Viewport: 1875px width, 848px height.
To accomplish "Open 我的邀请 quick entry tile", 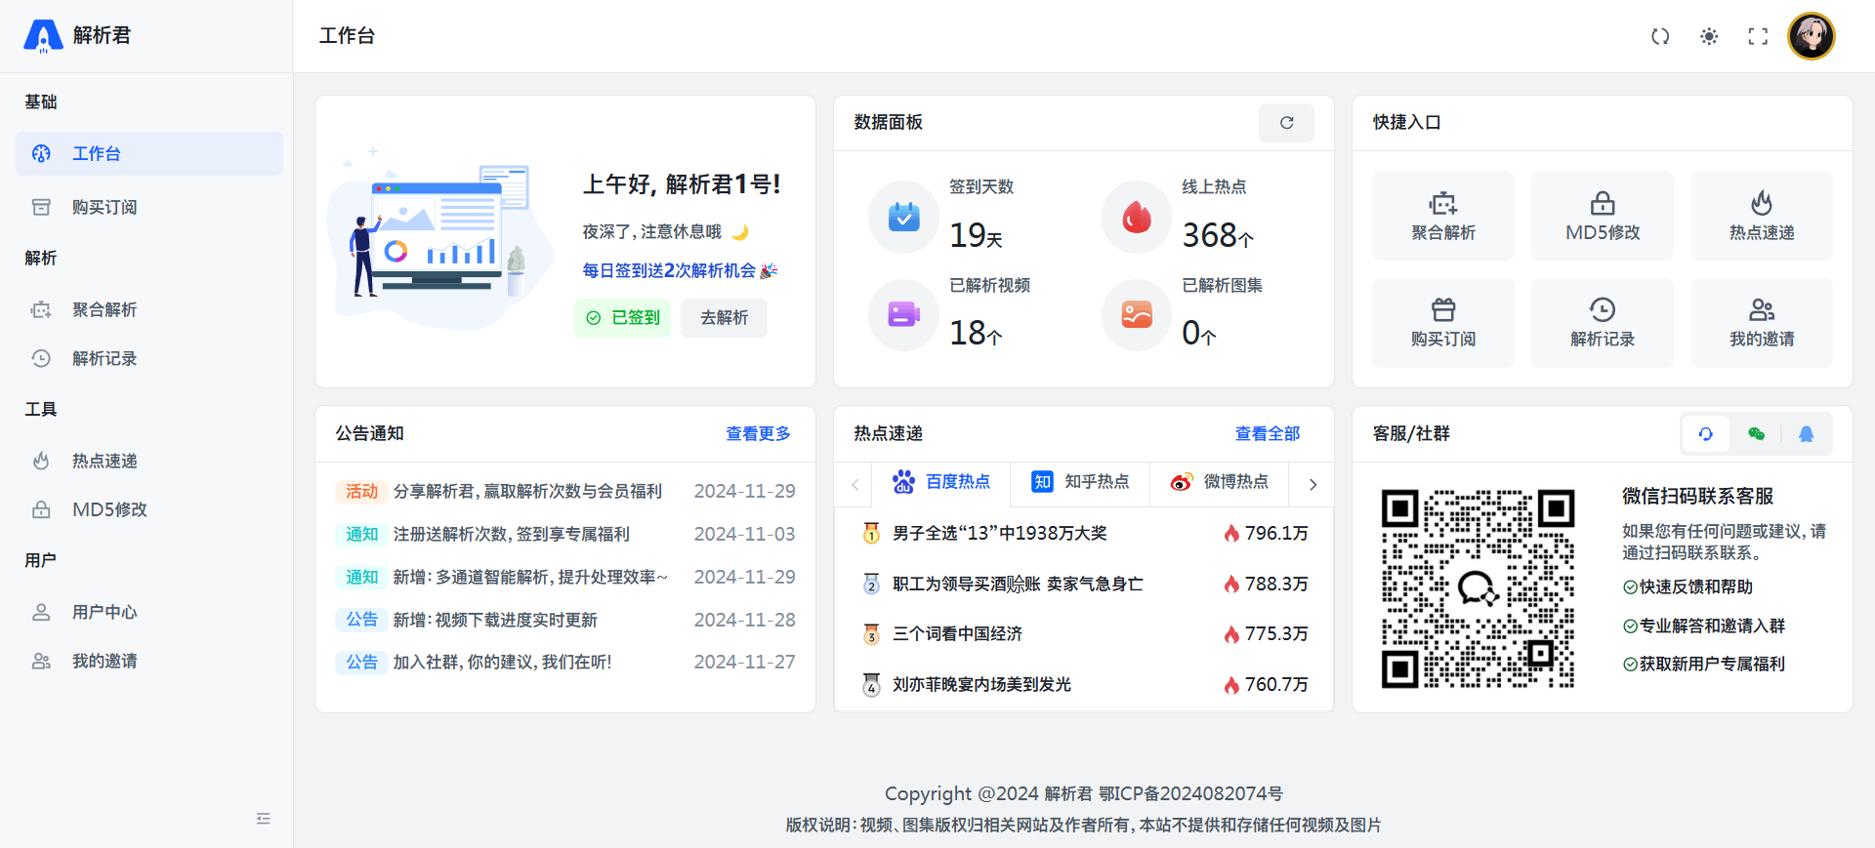I will (x=1761, y=322).
